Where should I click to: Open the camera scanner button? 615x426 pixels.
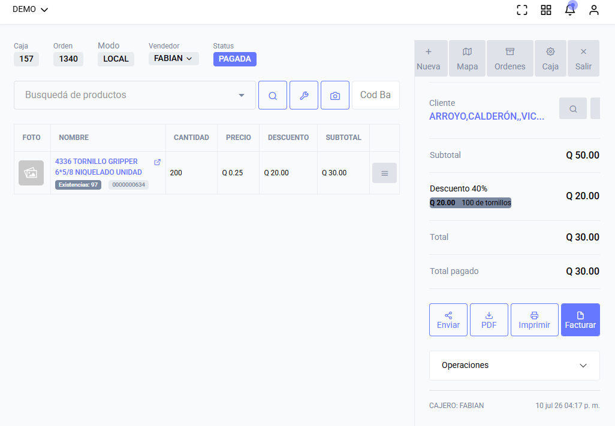click(x=335, y=95)
